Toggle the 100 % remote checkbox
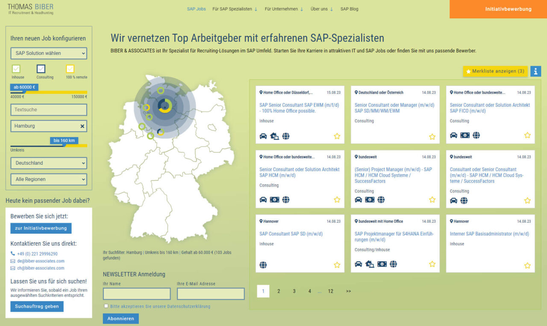 click(x=70, y=68)
